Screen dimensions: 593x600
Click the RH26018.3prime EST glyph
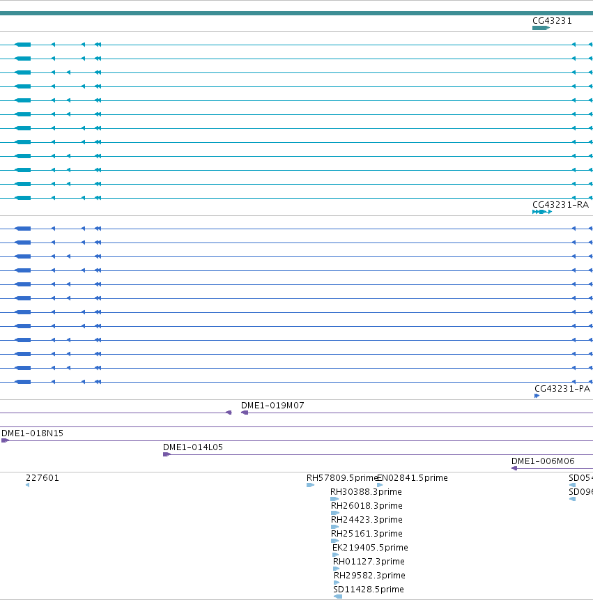tap(335, 513)
